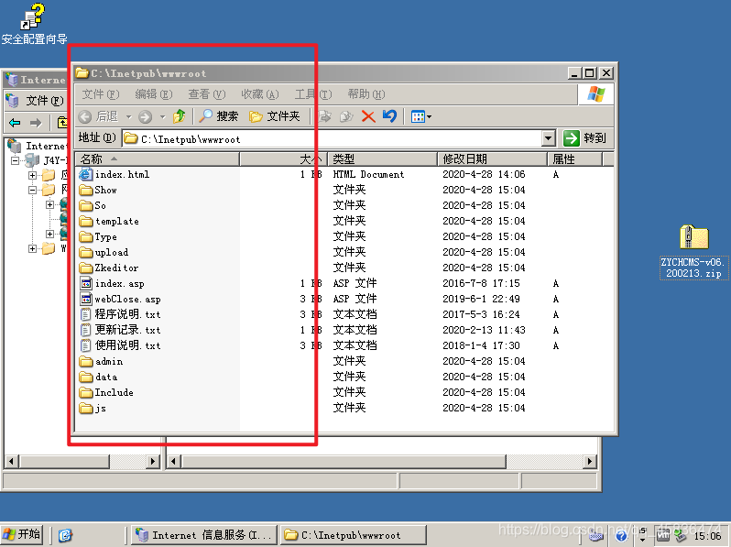Open the 收藏(A) menu
The image size is (731, 547).
click(260, 94)
